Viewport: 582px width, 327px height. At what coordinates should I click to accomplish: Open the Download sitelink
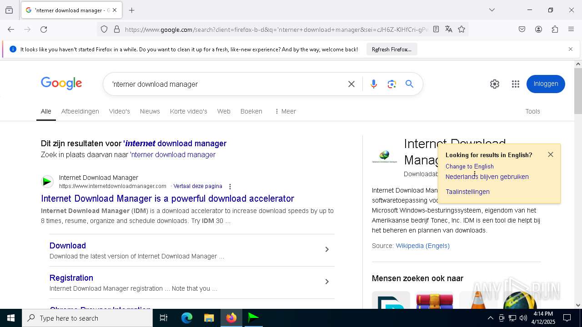click(x=68, y=246)
